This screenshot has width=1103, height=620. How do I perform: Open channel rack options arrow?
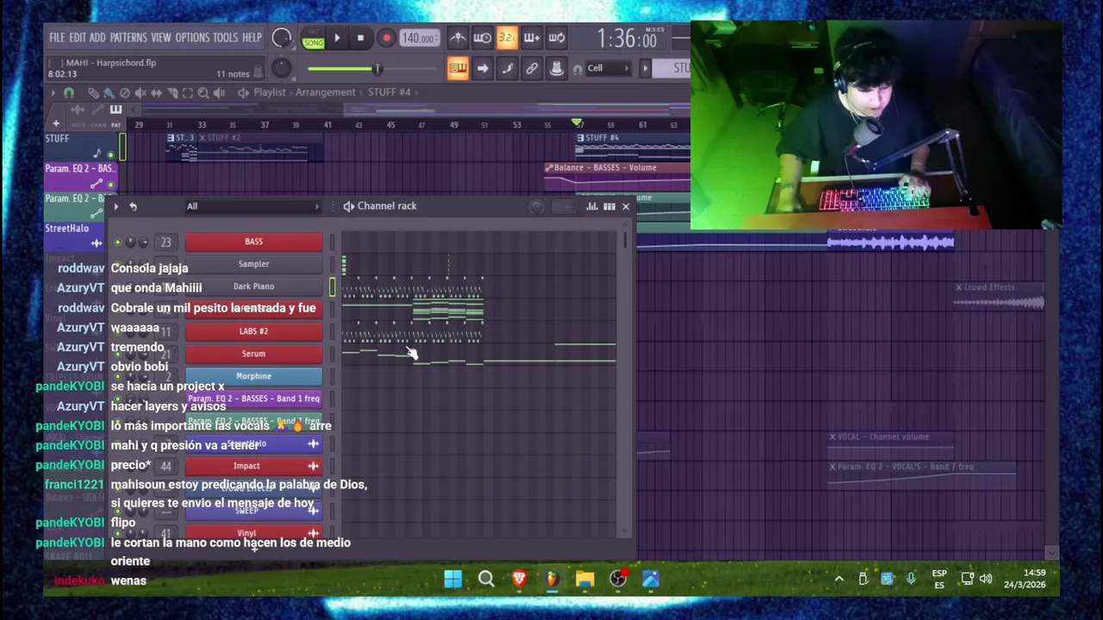(116, 206)
